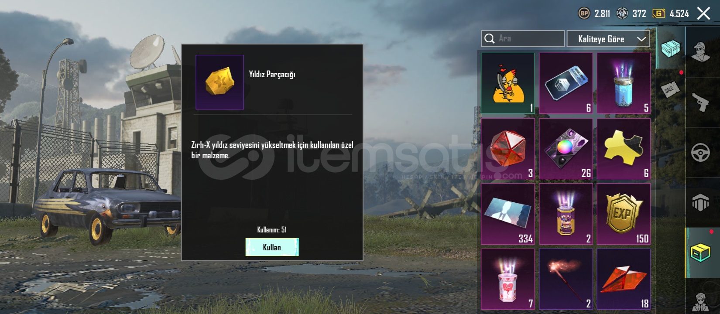Switch to the crate inventory tab
Image resolution: width=720 pixels, height=314 pixels.
[x=671, y=48]
